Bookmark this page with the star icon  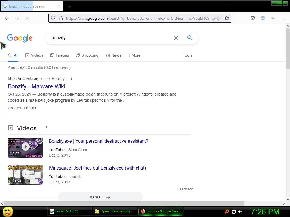coord(227,18)
